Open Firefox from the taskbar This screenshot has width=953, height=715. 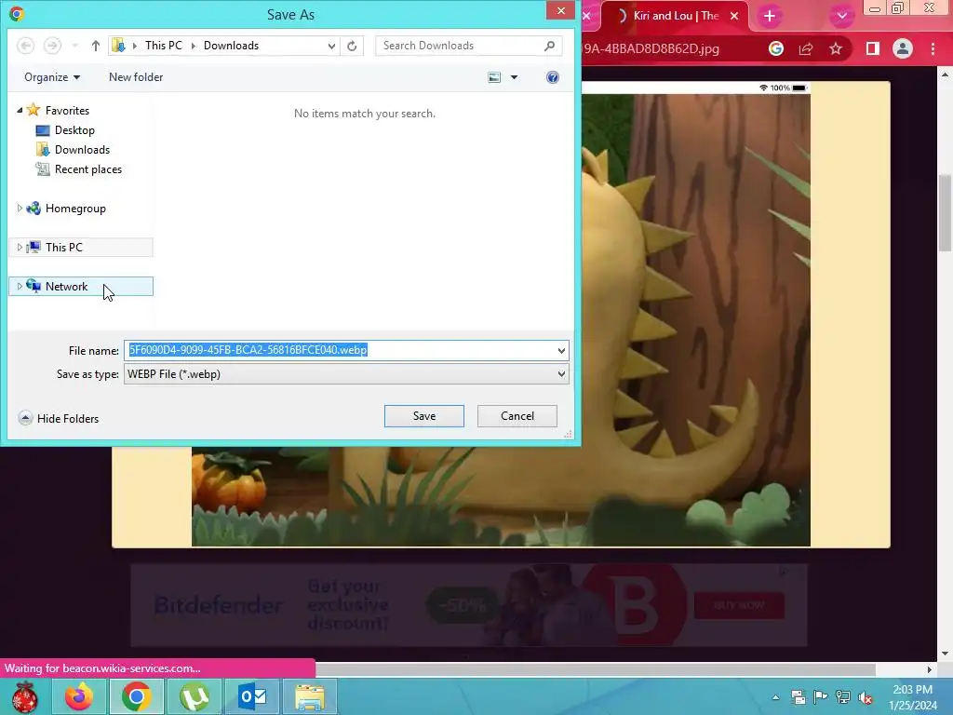[x=79, y=696]
